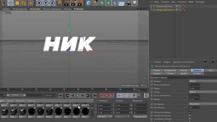
Task: Play the animation forward
Action: pos(78,96)
